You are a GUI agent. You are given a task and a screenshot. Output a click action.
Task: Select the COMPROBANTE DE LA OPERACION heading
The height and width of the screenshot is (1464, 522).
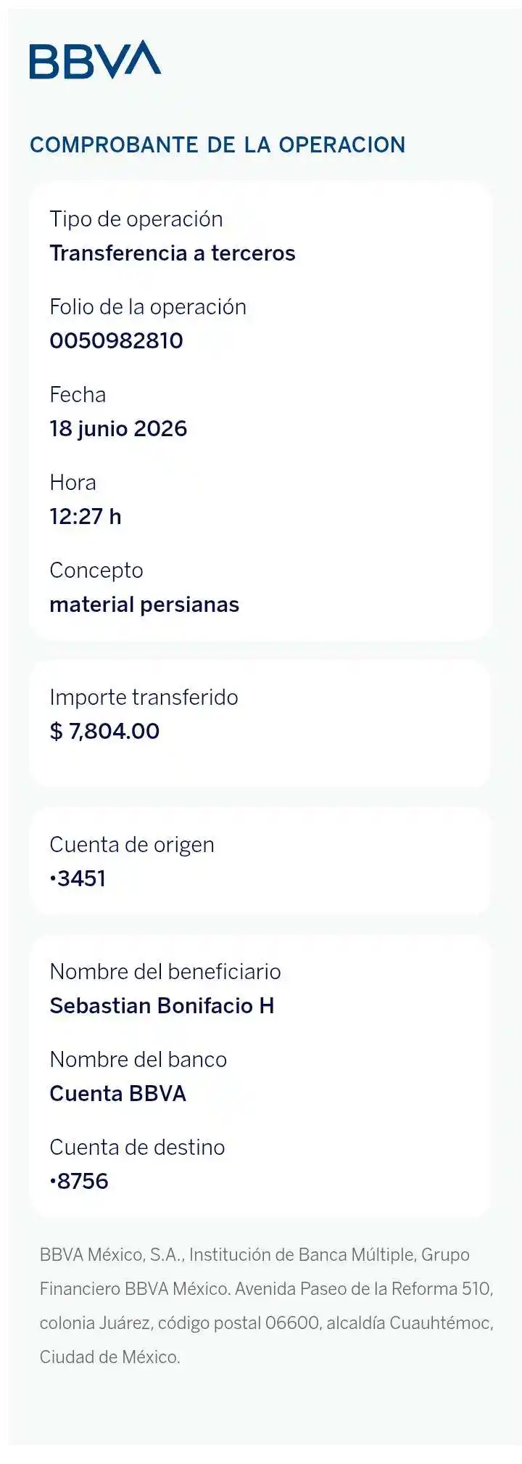click(217, 144)
